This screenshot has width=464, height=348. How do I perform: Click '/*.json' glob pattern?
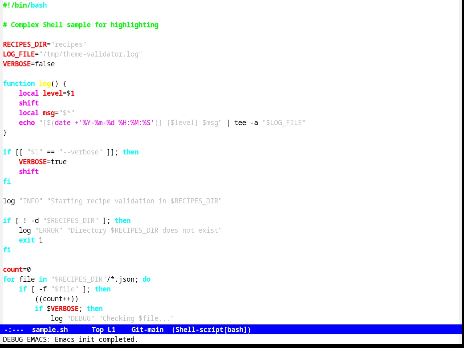pos(120,279)
